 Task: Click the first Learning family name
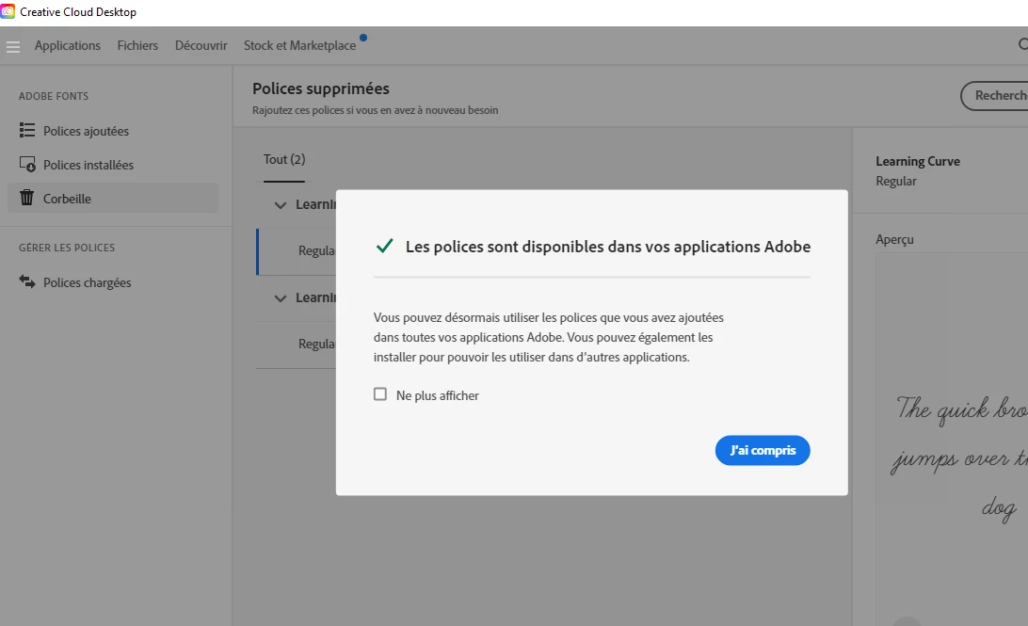[x=316, y=204]
